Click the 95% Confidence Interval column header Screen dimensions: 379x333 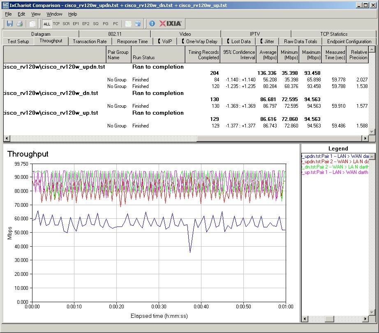[x=238, y=55]
